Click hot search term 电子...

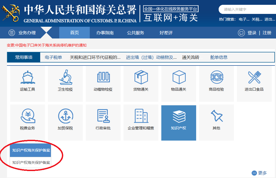coord(244,19)
